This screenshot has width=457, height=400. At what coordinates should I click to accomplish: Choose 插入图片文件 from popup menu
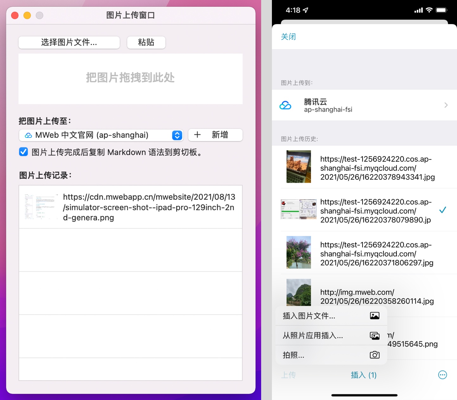point(309,316)
